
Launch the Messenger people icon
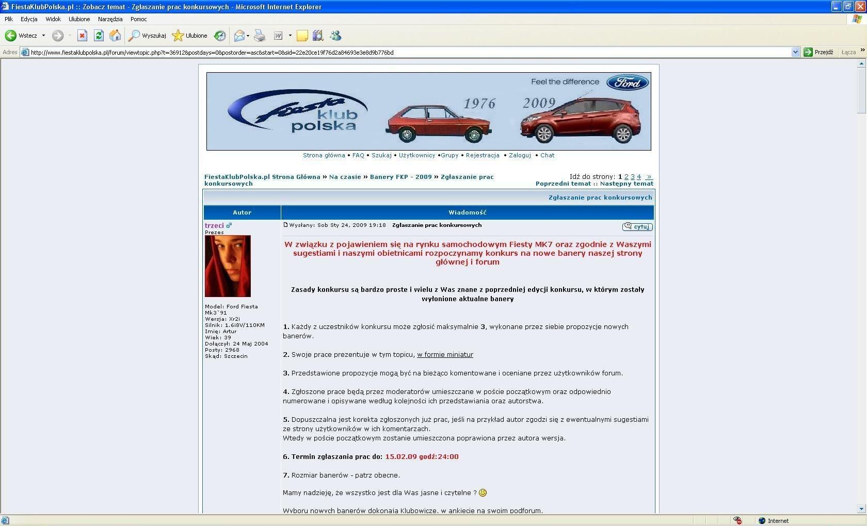[335, 36]
